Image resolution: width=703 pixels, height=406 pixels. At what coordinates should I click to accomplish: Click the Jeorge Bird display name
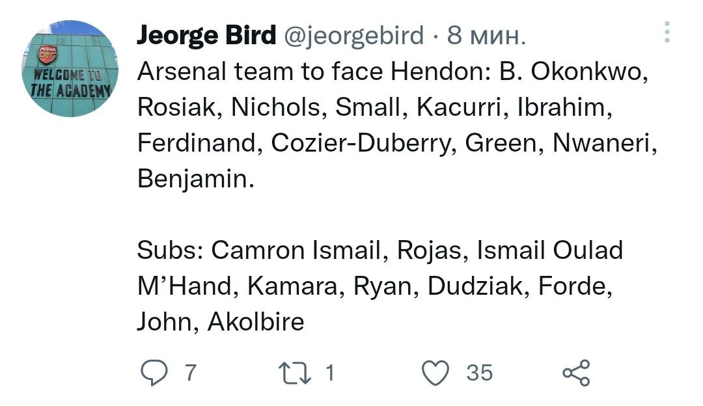click(206, 35)
